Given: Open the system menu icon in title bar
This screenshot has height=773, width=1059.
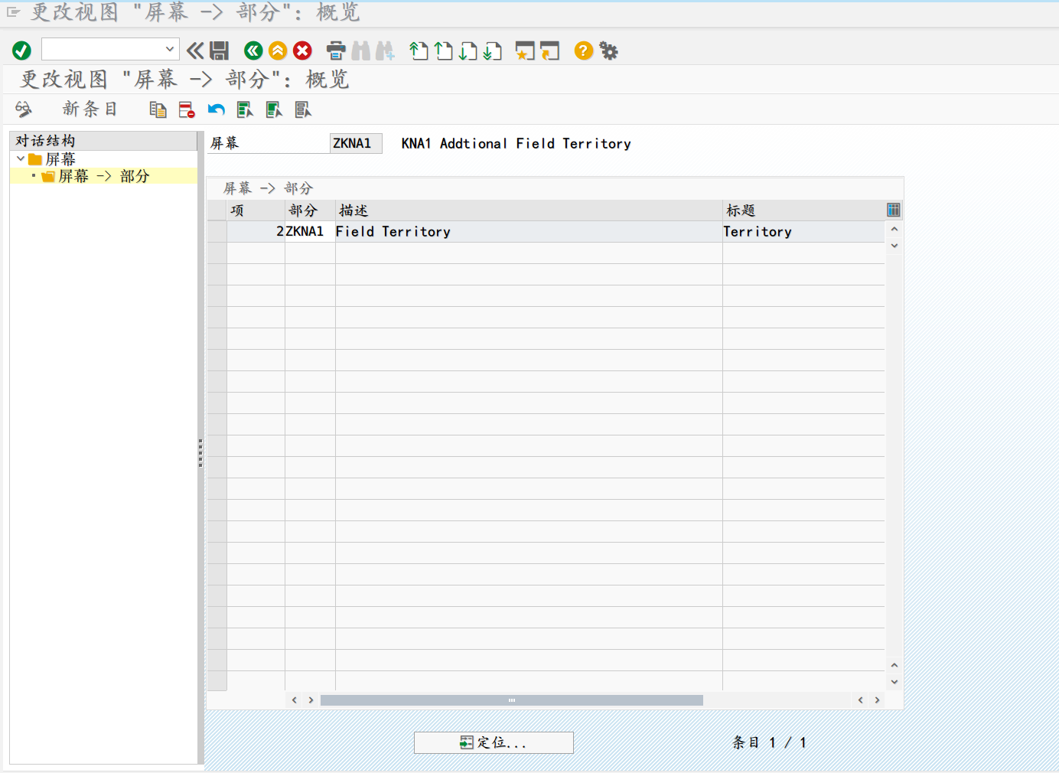Looking at the screenshot, I should click(13, 12).
